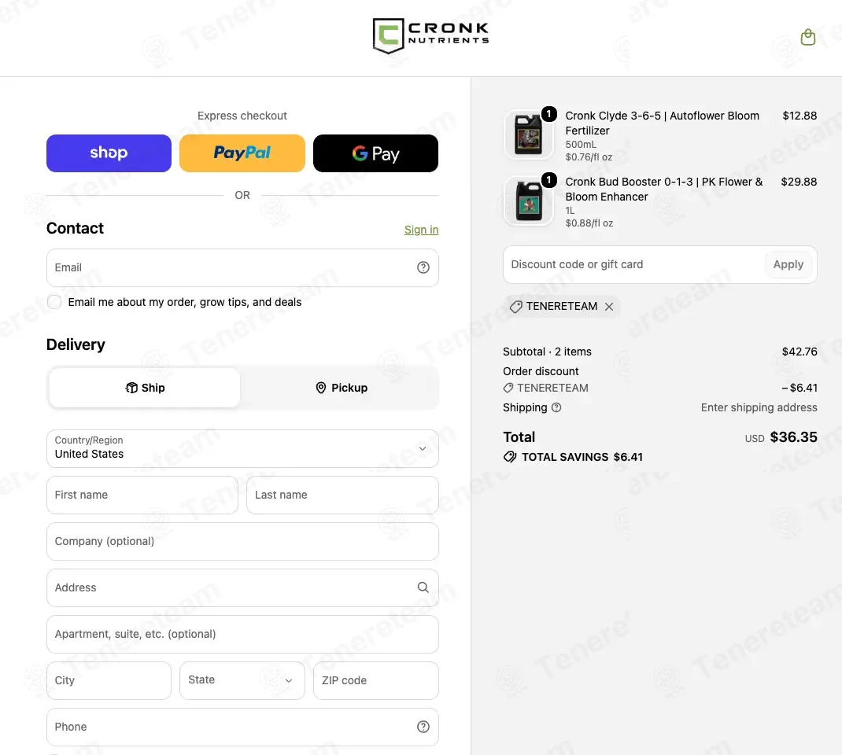Focus the Email input field

[x=242, y=267]
